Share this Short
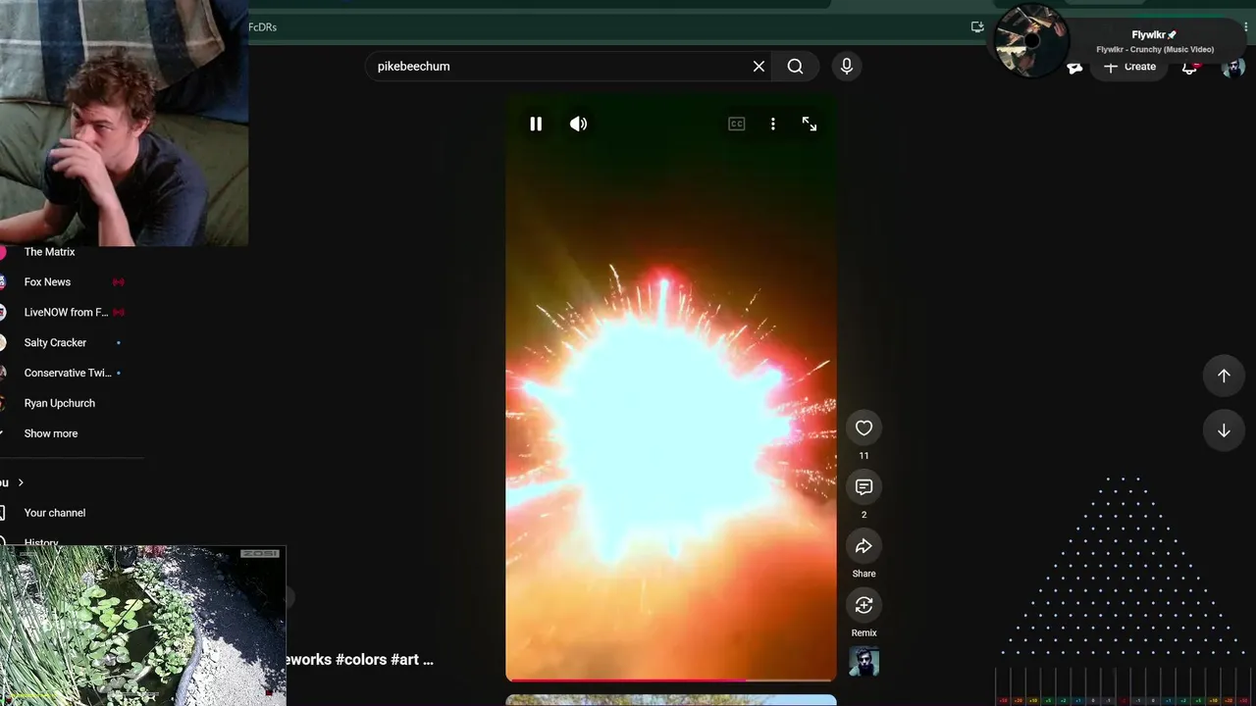Viewport: 1256px width, 706px height. [x=863, y=546]
